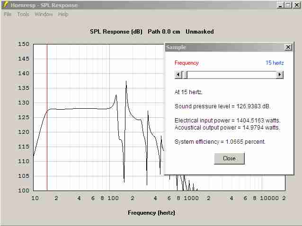Close the Sample dialog with its X button
302x226 pixels.
coord(288,47)
